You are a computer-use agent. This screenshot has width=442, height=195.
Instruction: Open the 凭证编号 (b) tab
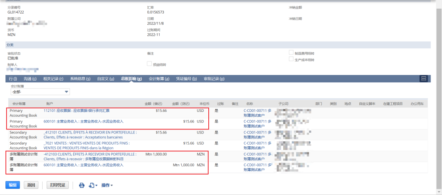(186, 79)
